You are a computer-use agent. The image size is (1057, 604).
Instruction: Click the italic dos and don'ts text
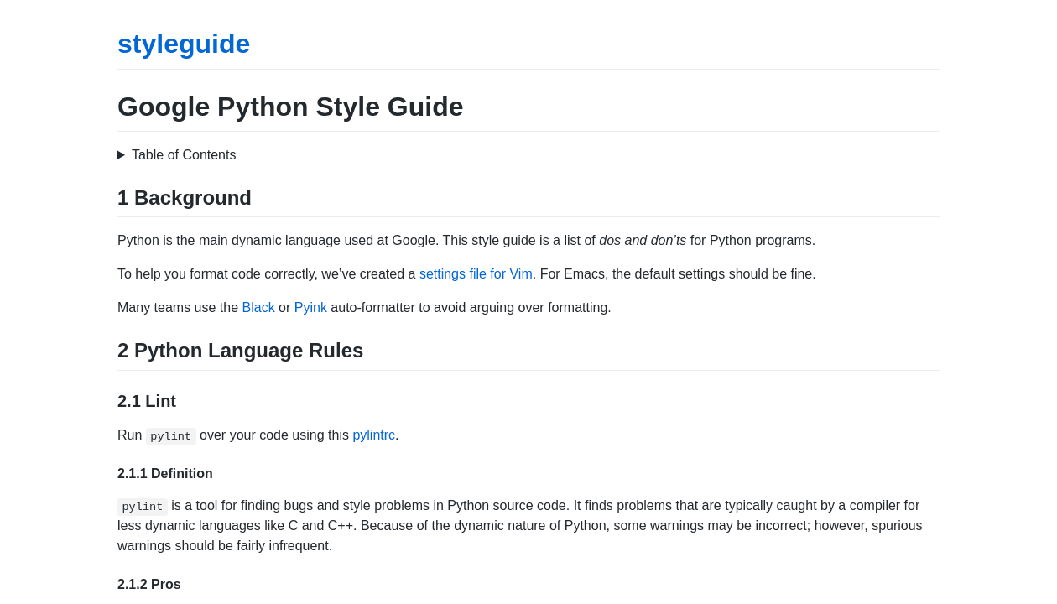pyautogui.click(x=643, y=241)
